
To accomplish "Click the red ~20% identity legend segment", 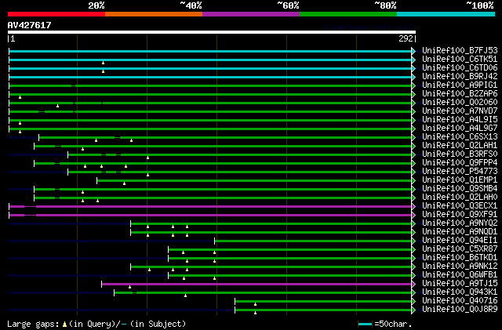I will (56, 14).
